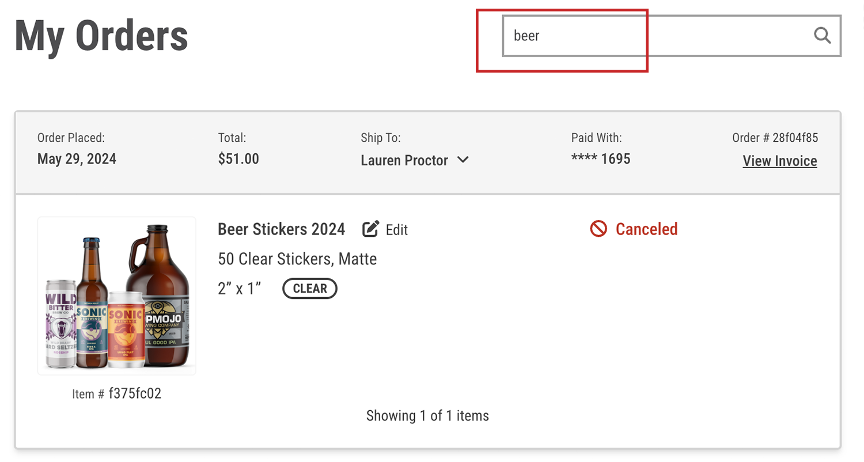Image resolution: width=864 pixels, height=462 pixels.
Task: Click the CLEAR badge tag
Action: [310, 289]
